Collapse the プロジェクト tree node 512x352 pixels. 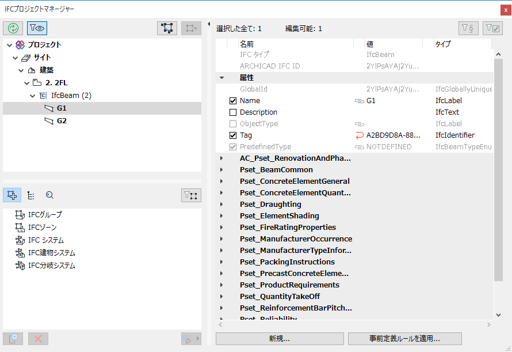(x=9, y=45)
